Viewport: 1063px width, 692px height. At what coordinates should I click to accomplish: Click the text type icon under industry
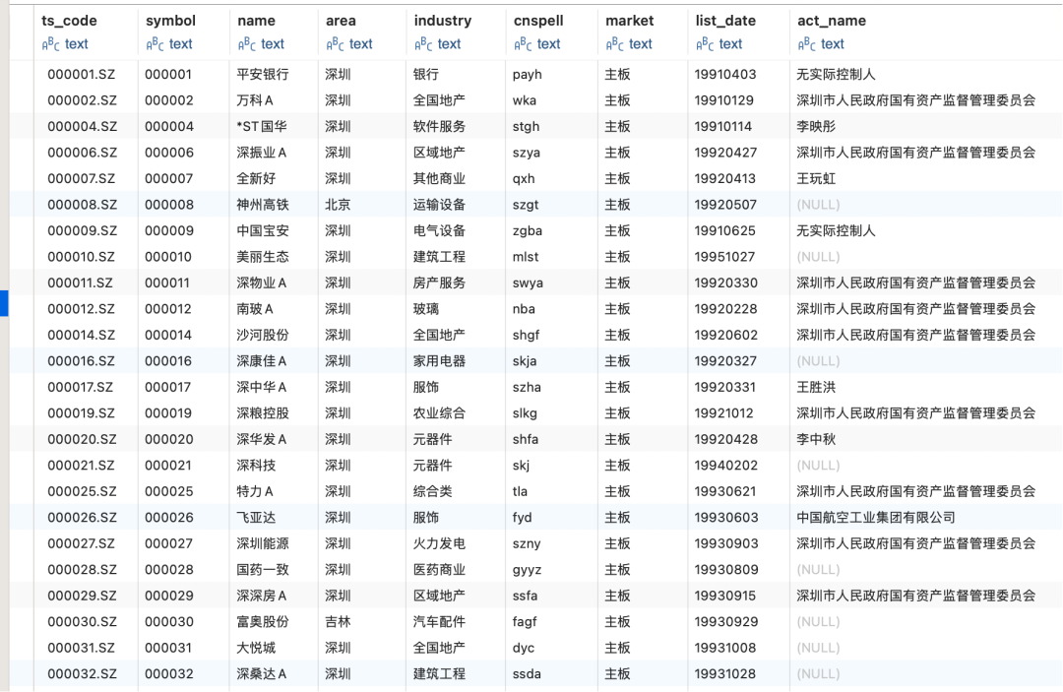pos(423,44)
